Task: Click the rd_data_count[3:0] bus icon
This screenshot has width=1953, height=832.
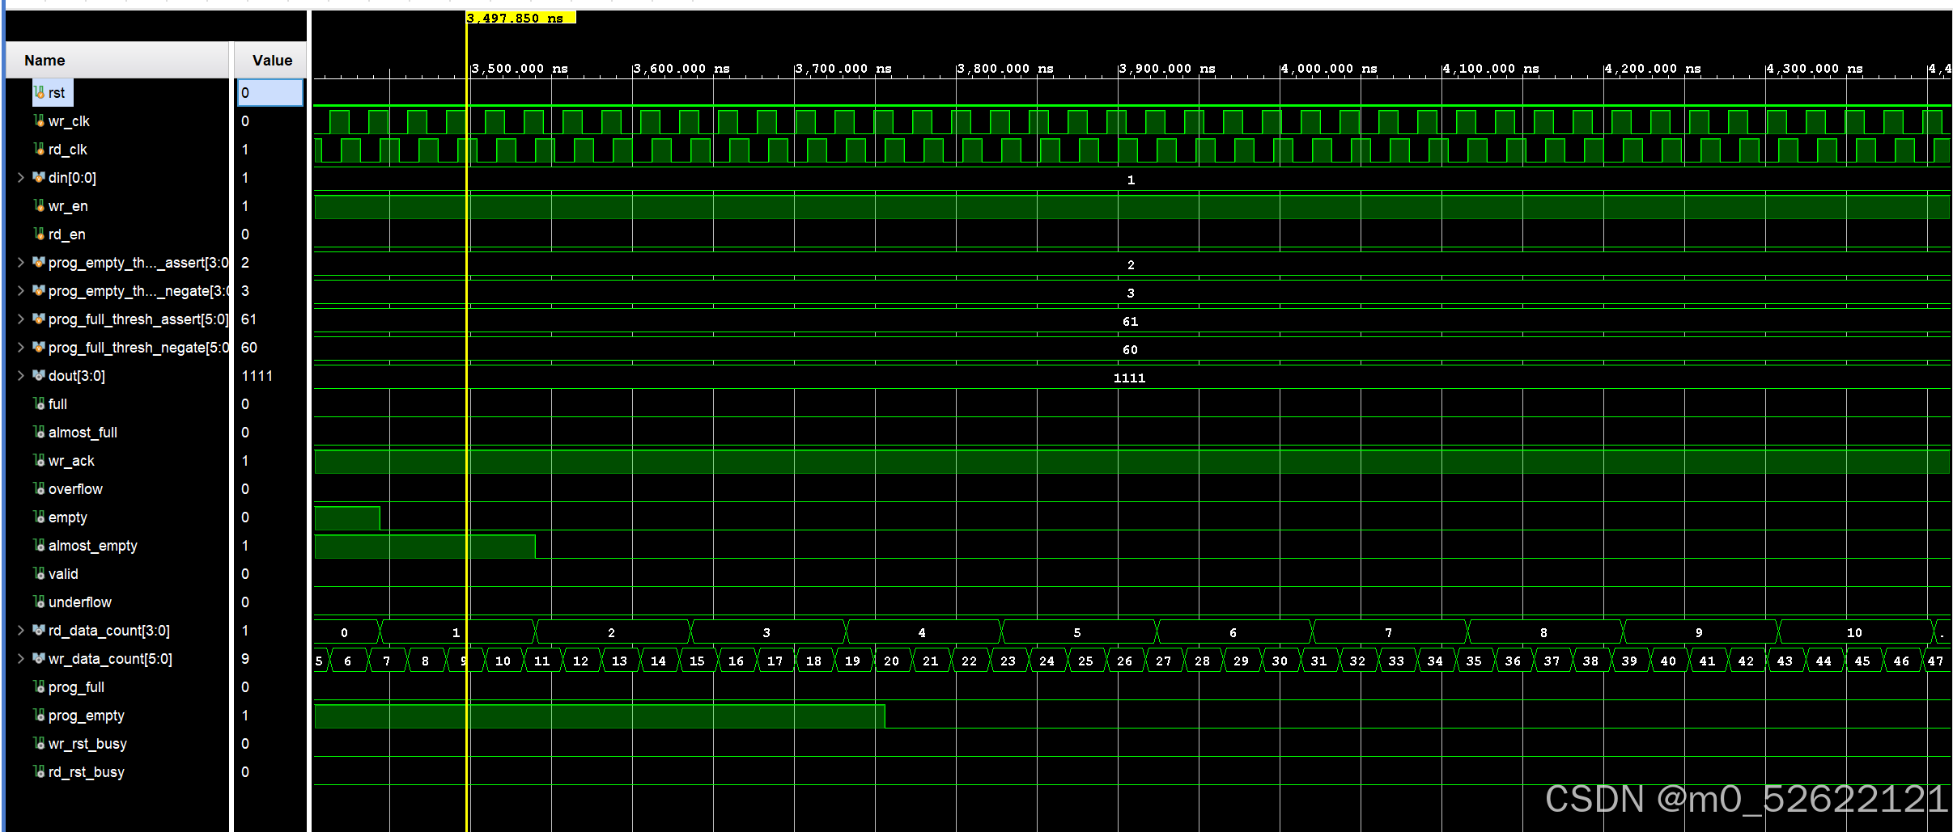Action: (x=39, y=630)
